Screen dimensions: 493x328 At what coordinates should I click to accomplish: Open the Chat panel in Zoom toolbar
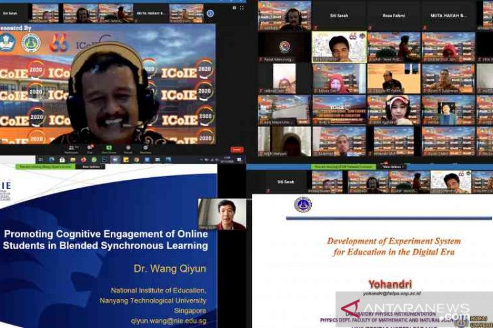(x=90, y=149)
